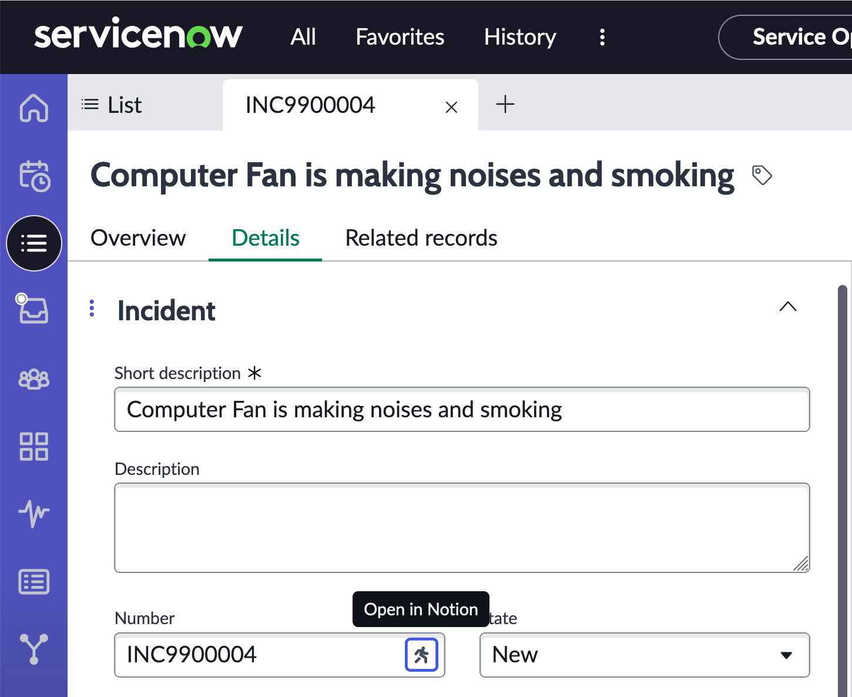
Task: Open the Incident section options dots
Action: [x=92, y=308]
